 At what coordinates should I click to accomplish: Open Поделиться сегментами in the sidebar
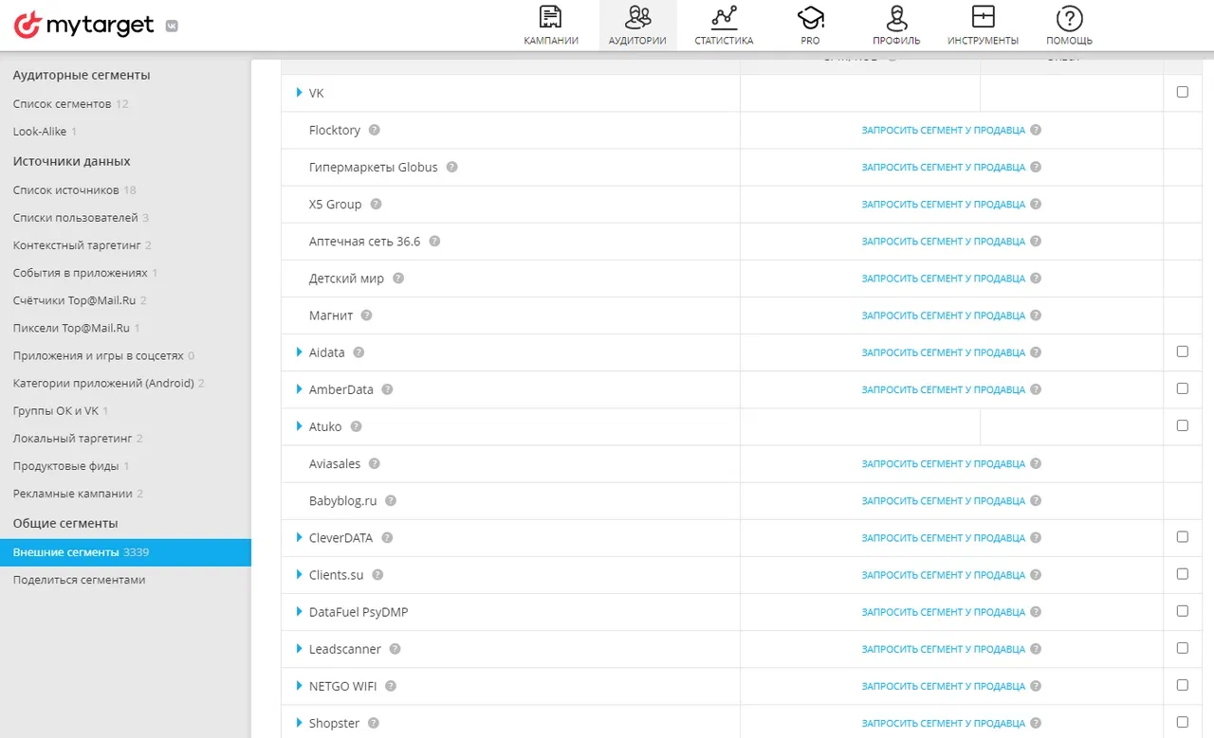point(79,580)
